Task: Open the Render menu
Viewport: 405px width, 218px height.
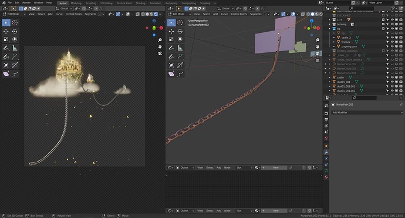Action: 26,2
